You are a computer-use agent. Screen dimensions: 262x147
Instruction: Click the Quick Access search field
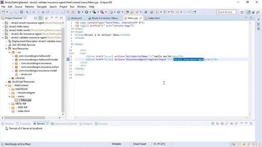coord(226,12)
